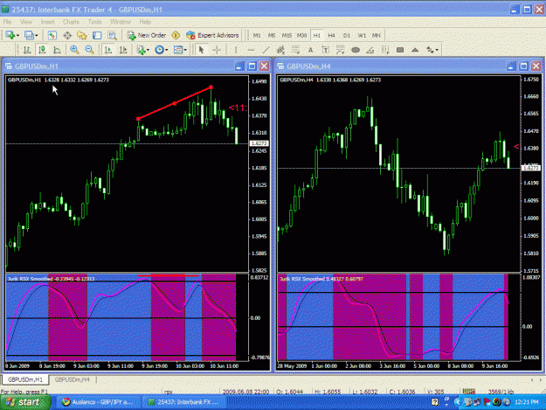
Task: Open the Window menu
Action: [x=121, y=22]
